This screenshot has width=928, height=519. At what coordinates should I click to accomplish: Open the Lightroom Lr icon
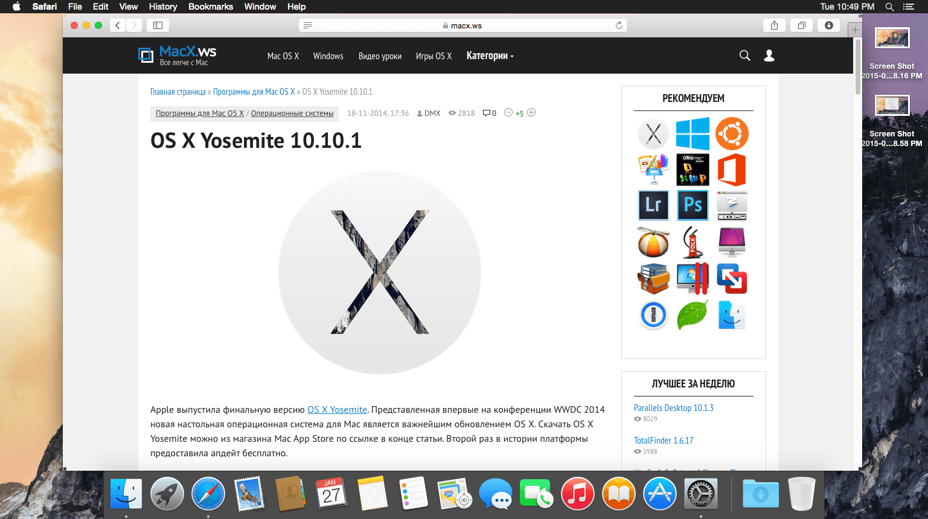pos(653,205)
